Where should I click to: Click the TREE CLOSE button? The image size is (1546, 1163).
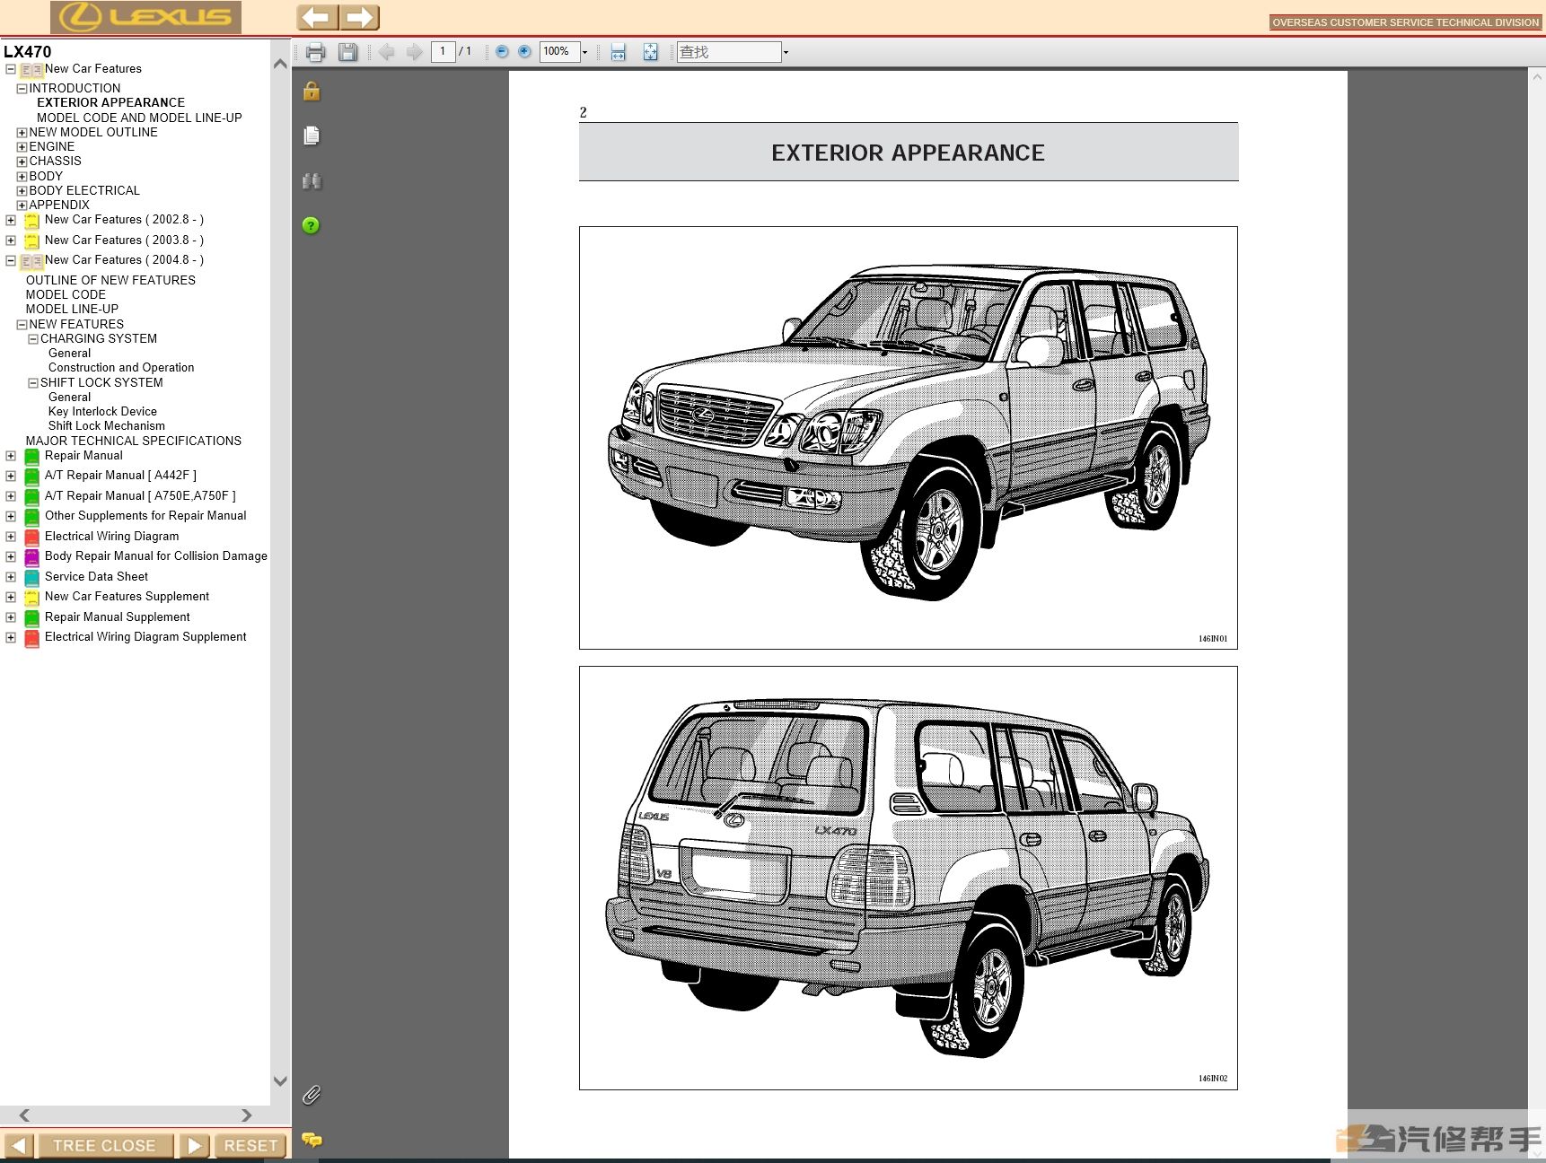tap(104, 1146)
